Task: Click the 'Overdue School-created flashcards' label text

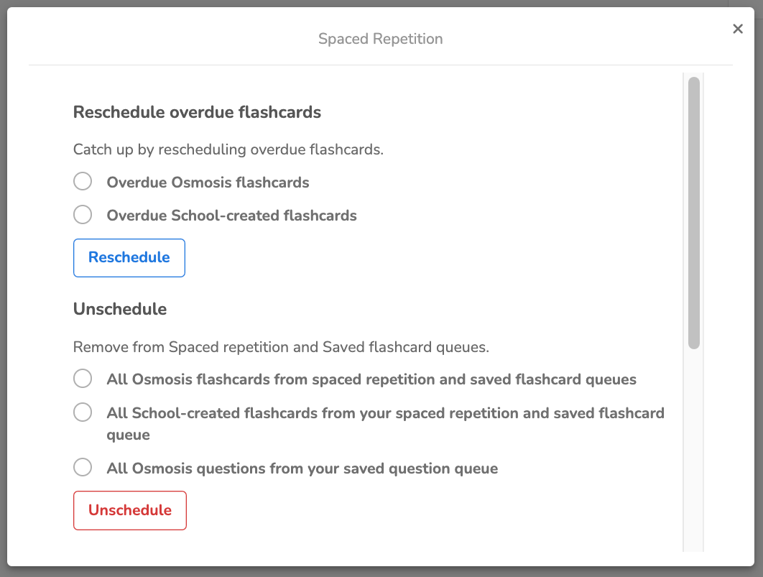Action: (231, 216)
